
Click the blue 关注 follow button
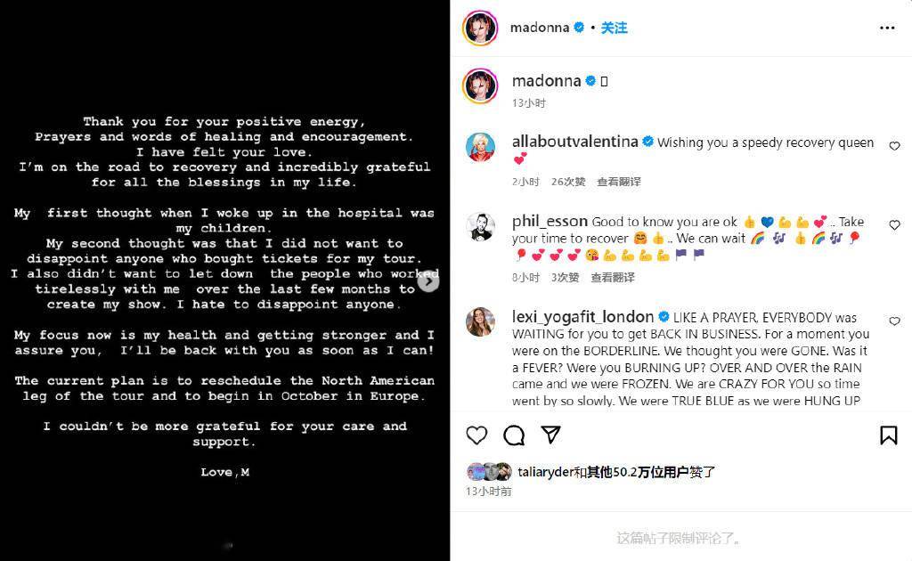click(x=615, y=28)
